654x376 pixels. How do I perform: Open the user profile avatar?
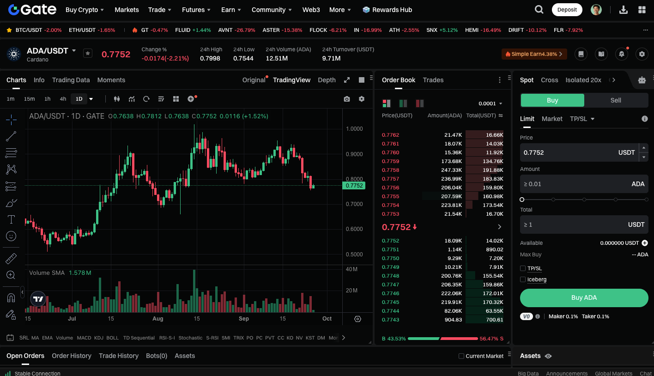[596, 9]
